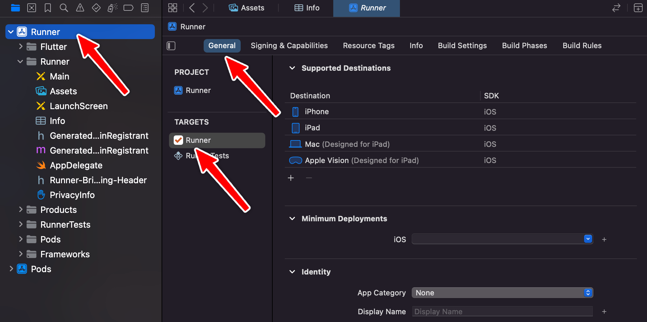Open the Find navigator magnifier icon
This screenshot has height=322, width=647.
coord(64,8)
